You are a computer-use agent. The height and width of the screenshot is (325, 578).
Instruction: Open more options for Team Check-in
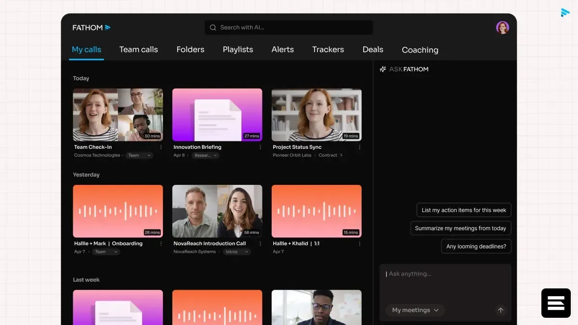(x=161, y=147)
